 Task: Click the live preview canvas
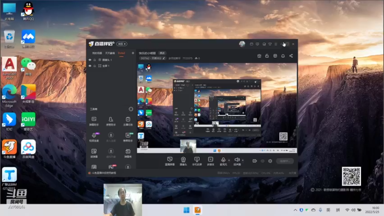point(217,108)
